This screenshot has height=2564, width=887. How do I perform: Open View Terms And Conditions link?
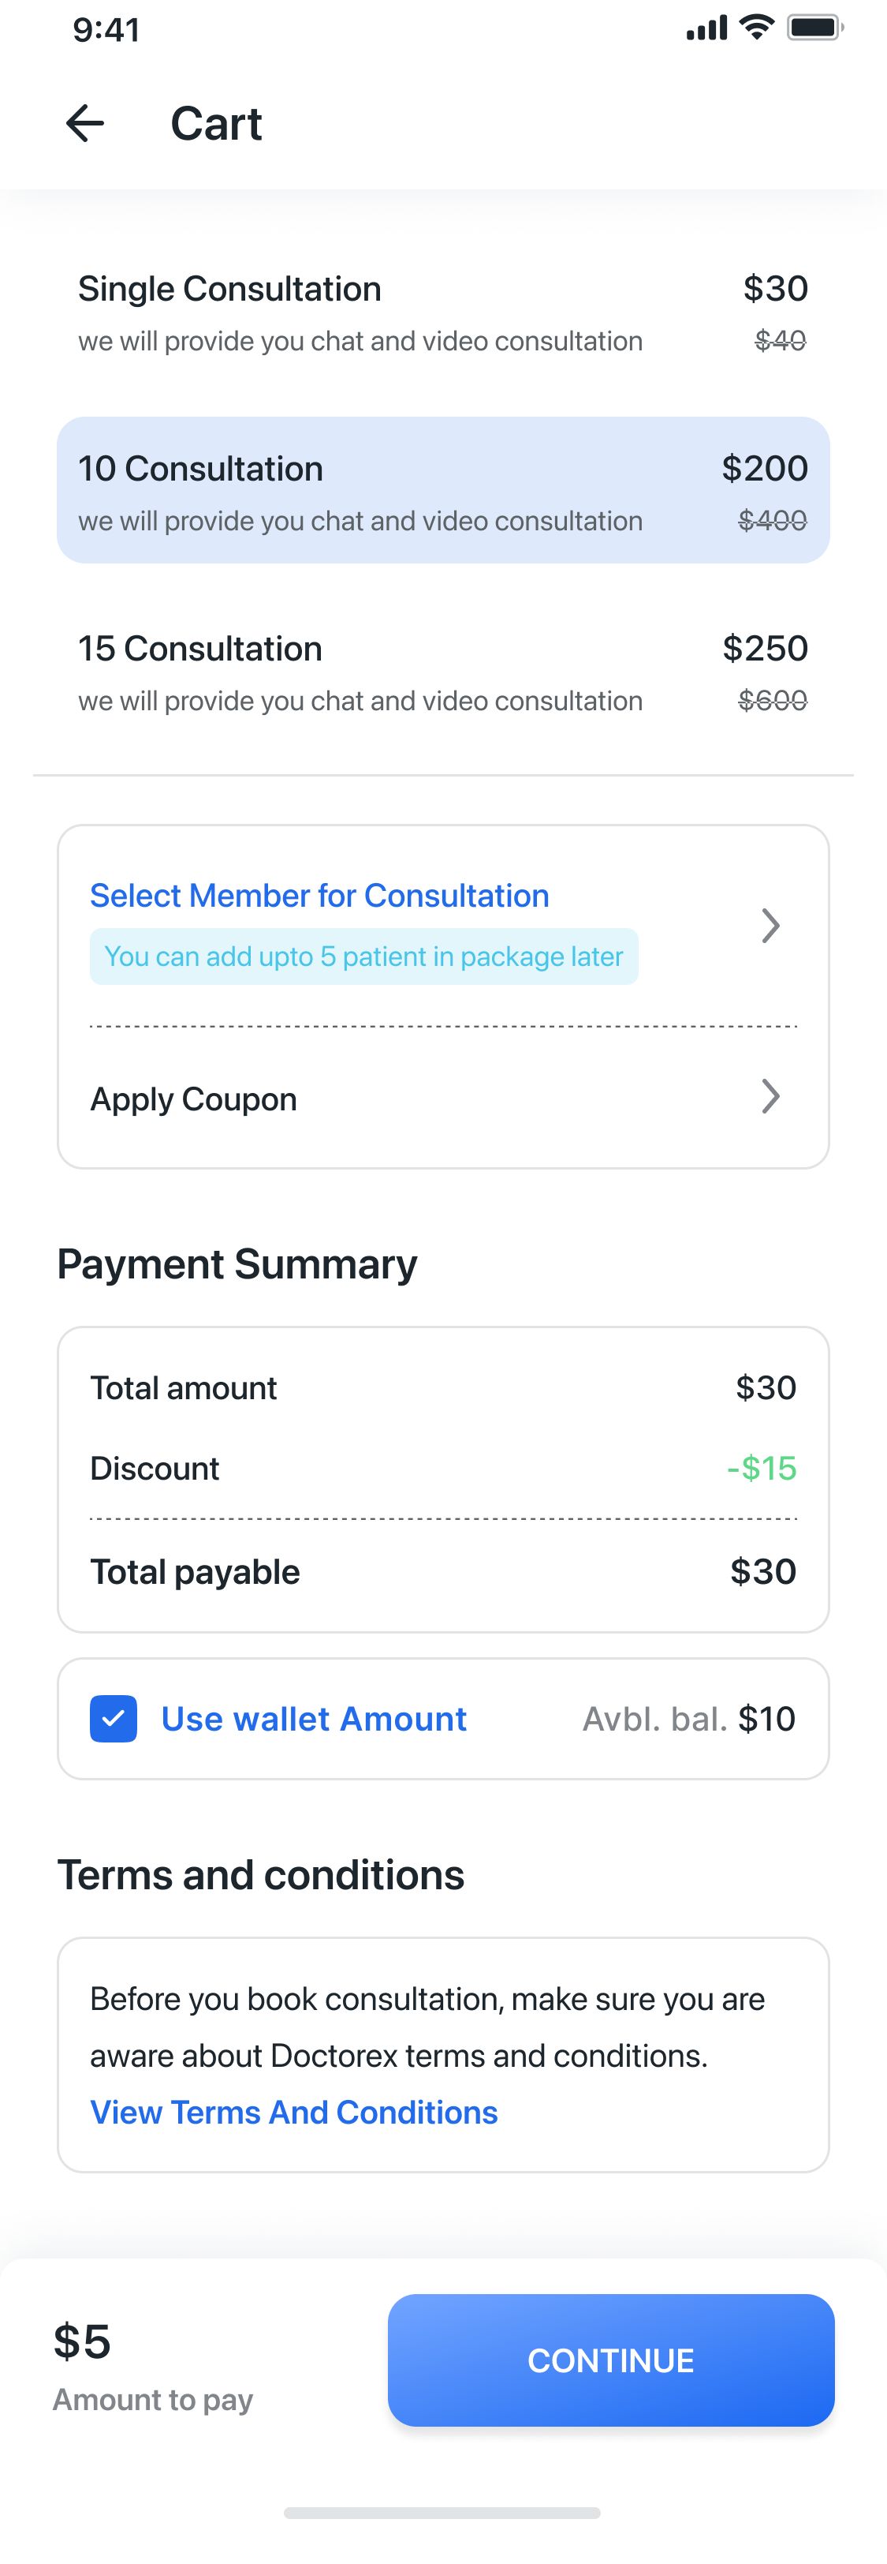click(x=293, y=2112)
